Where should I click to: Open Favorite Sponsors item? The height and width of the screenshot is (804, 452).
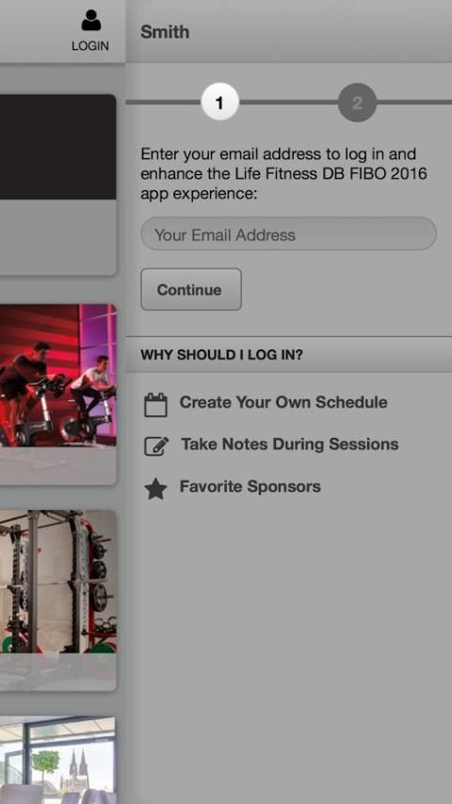[x=250, y=486]
